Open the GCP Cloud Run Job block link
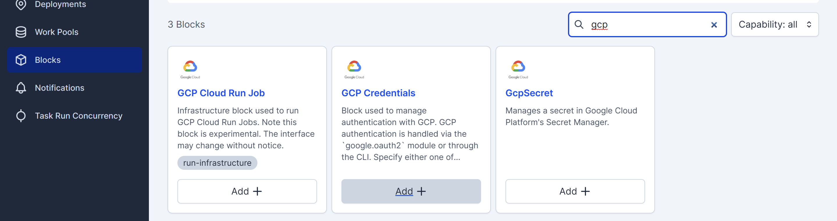This screenshot has height=221, width=837. point(221,93)
